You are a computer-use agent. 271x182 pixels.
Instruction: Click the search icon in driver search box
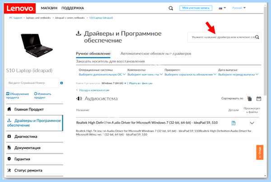(257, 37)
